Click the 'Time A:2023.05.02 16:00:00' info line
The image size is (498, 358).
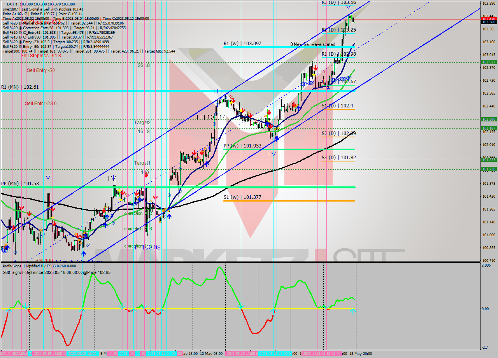click(76, 18)
